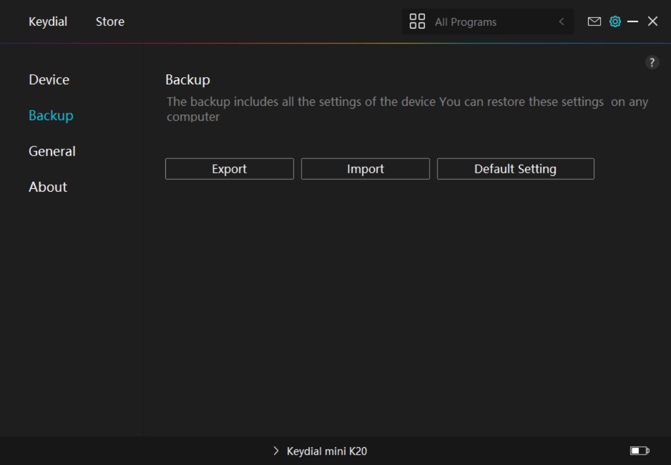Click the Keydial mini K20 device name

point(327,451)
